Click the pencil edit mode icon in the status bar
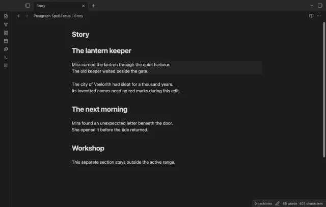 pos(277,203)
